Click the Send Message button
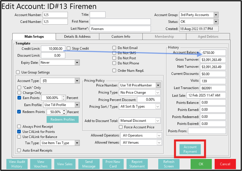Image resolution: width=242 pixels, height=171 pixels. [89, 164]
